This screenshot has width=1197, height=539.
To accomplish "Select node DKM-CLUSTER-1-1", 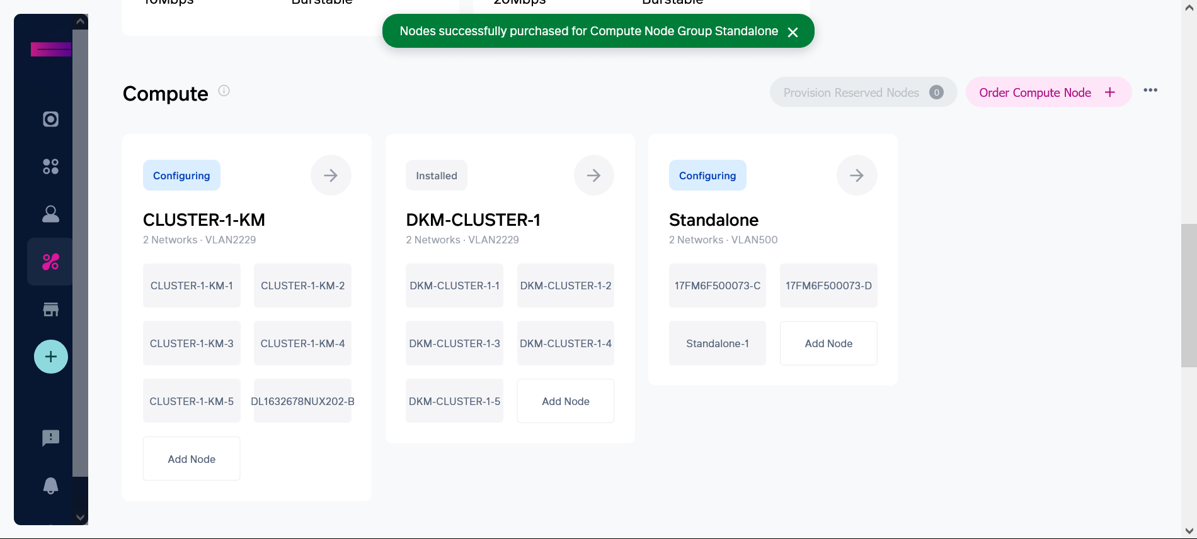I will (454, 286).
